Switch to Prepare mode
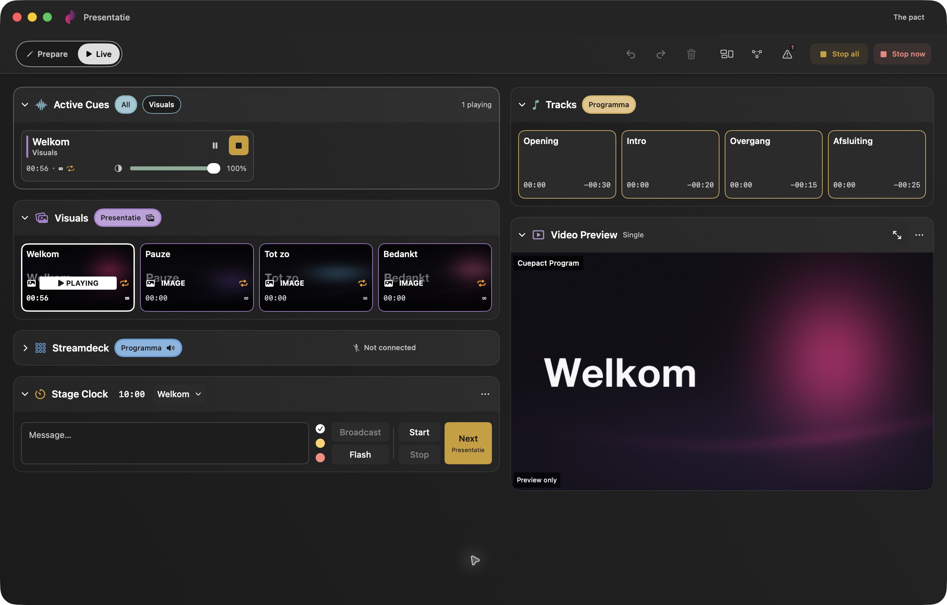 (47, 54)
